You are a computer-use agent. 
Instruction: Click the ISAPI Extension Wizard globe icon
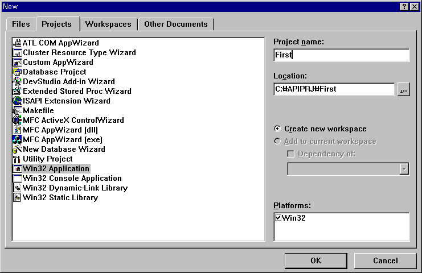tap(17, 101)
